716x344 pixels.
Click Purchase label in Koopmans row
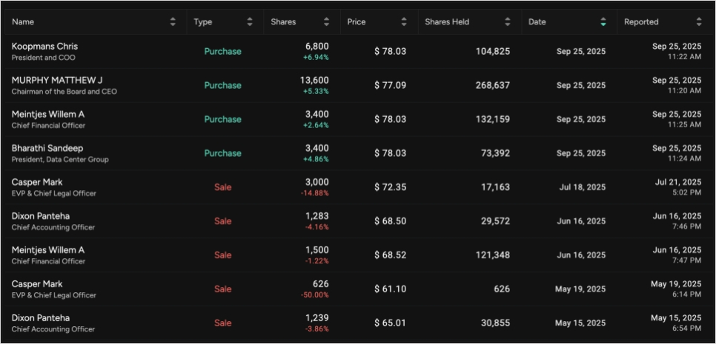(223, 52)
